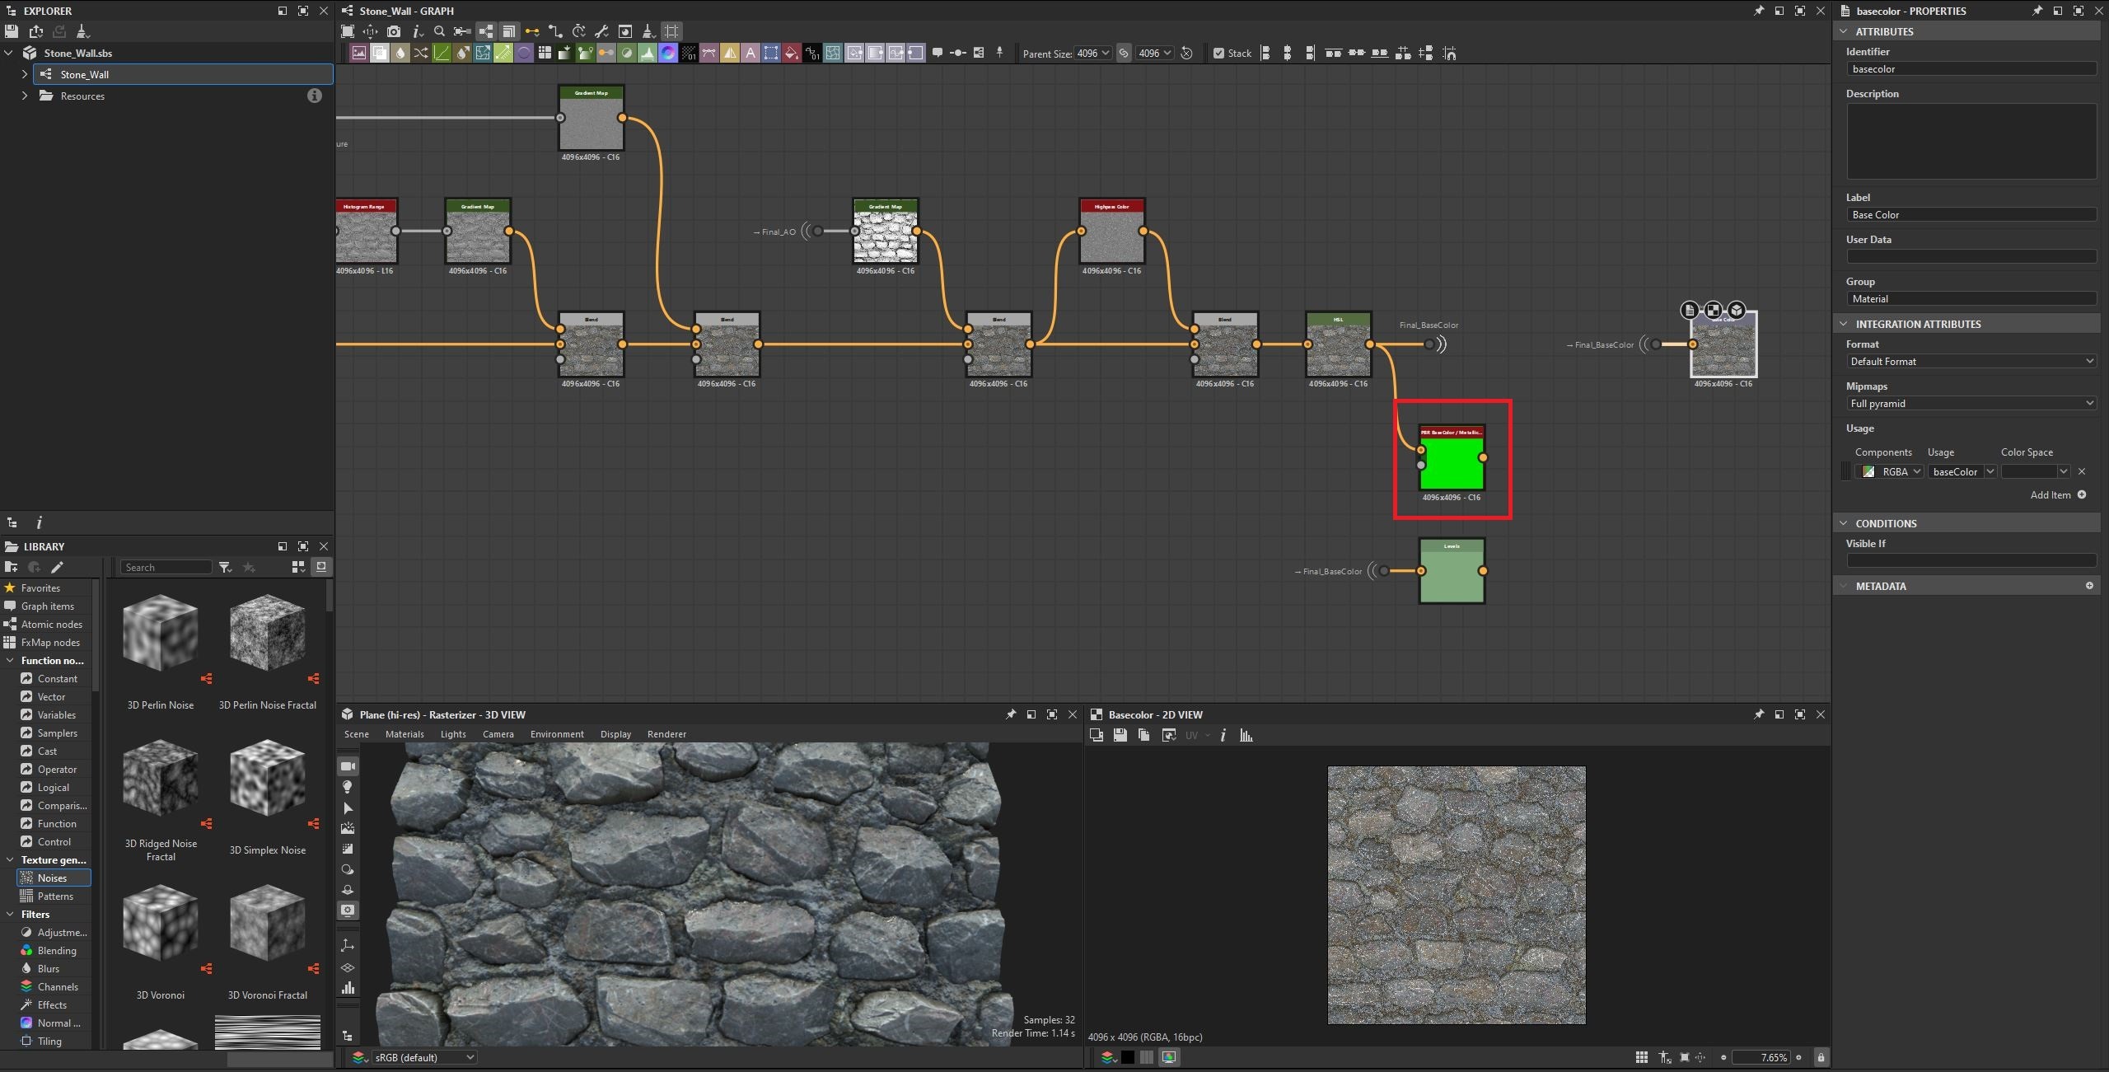Select the 3D Perlin Noise thumbnail

pos(161,633)
